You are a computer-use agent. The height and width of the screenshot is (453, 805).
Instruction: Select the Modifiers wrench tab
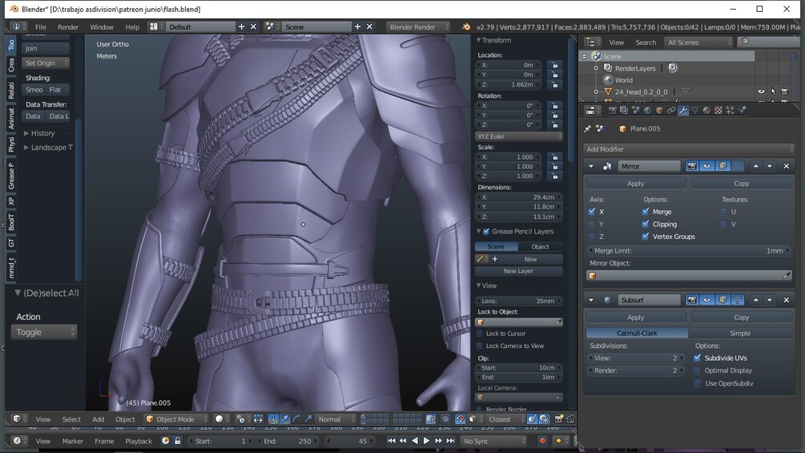click(x=682, y=111)
